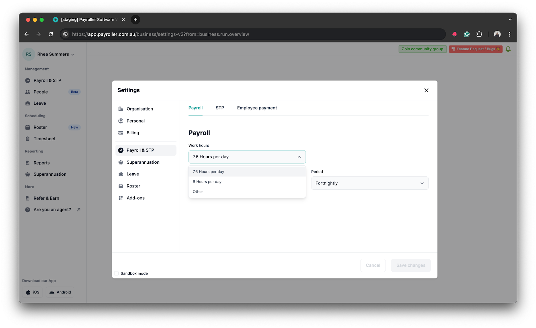Screen dimensions: 536x328
Task: Open Organisation settings icon
Action: click(121, 109)
